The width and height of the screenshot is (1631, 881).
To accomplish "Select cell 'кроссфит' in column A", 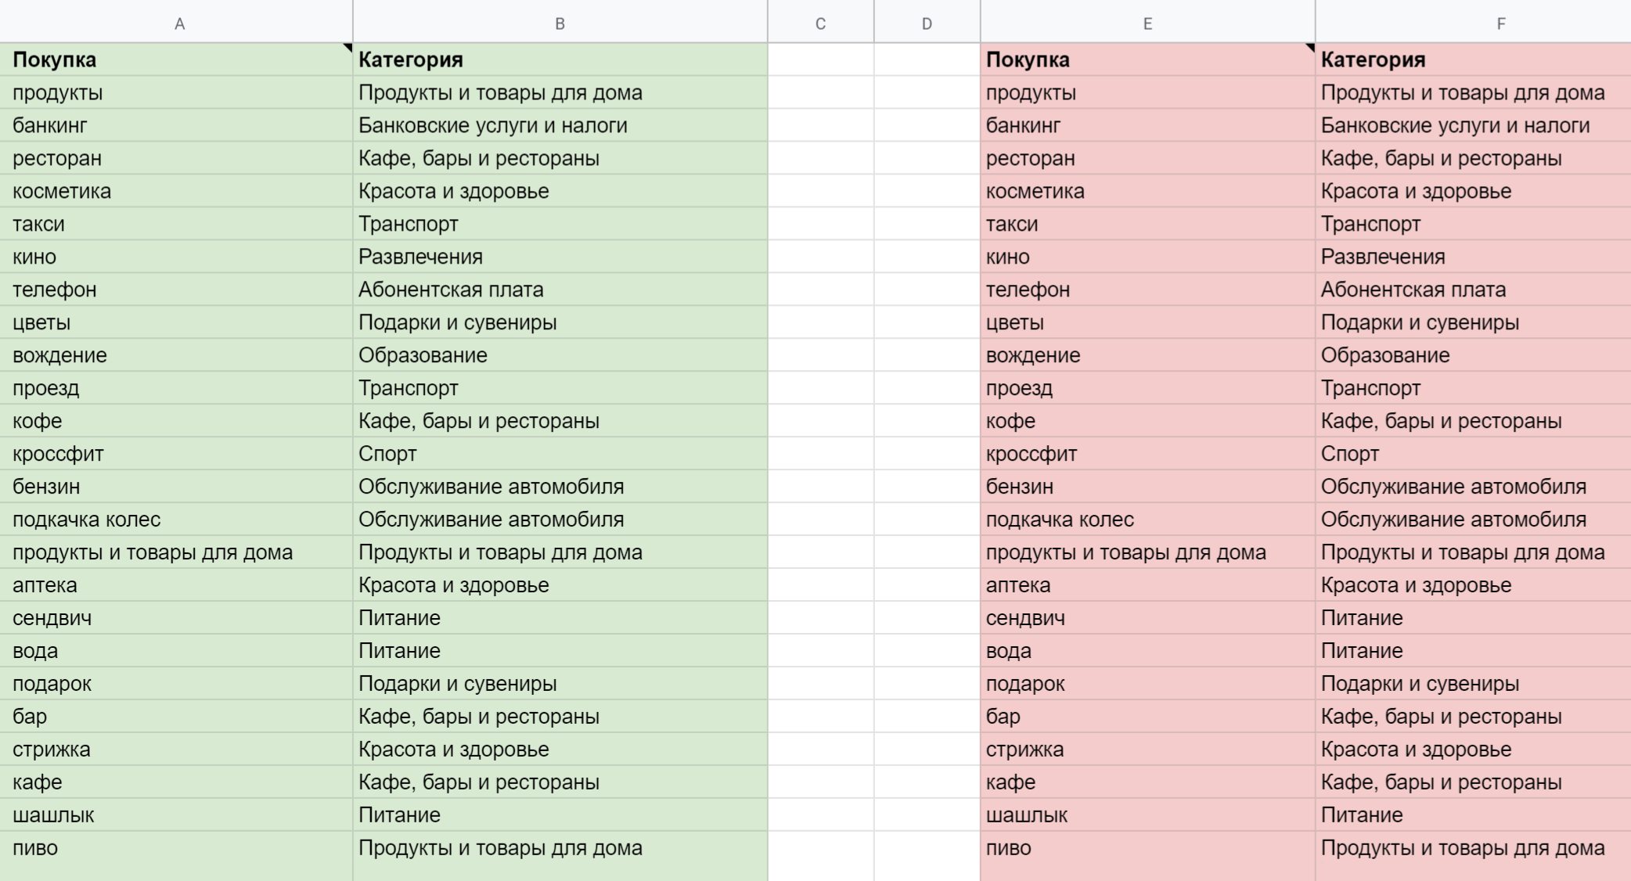I will 176,454.
